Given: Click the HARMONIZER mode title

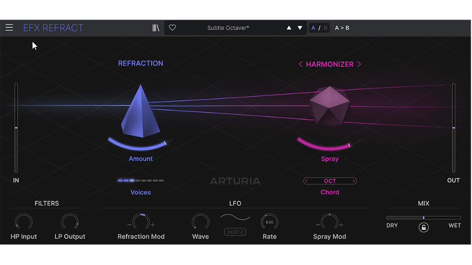Looking at the screenshot, I should pyautogui.click(x=329, y=64).
